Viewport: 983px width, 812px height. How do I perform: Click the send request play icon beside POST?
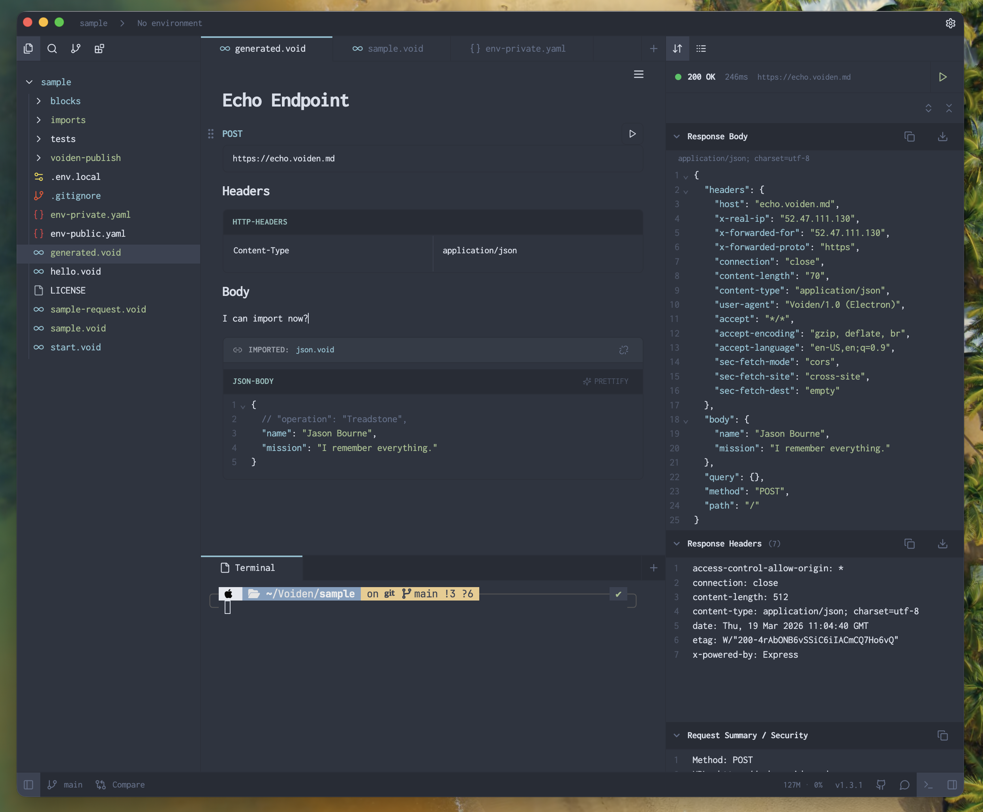(x=632, y=134)
